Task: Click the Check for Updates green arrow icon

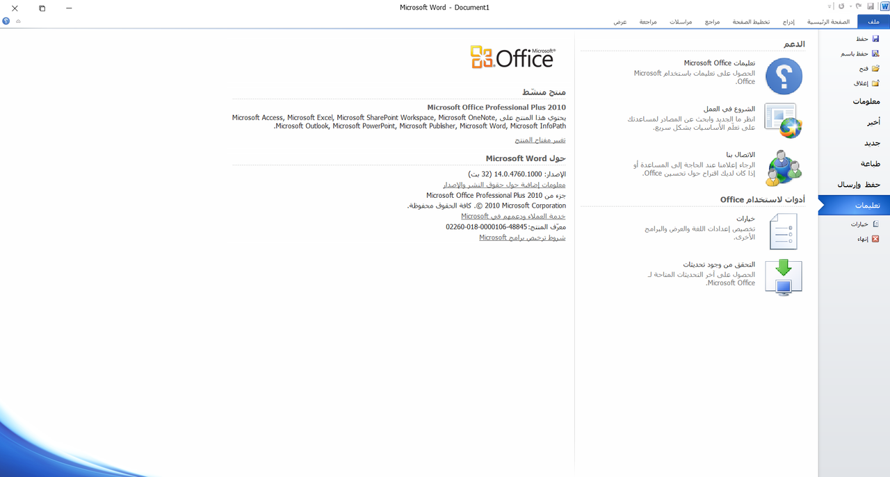Action: click(784, 277)
